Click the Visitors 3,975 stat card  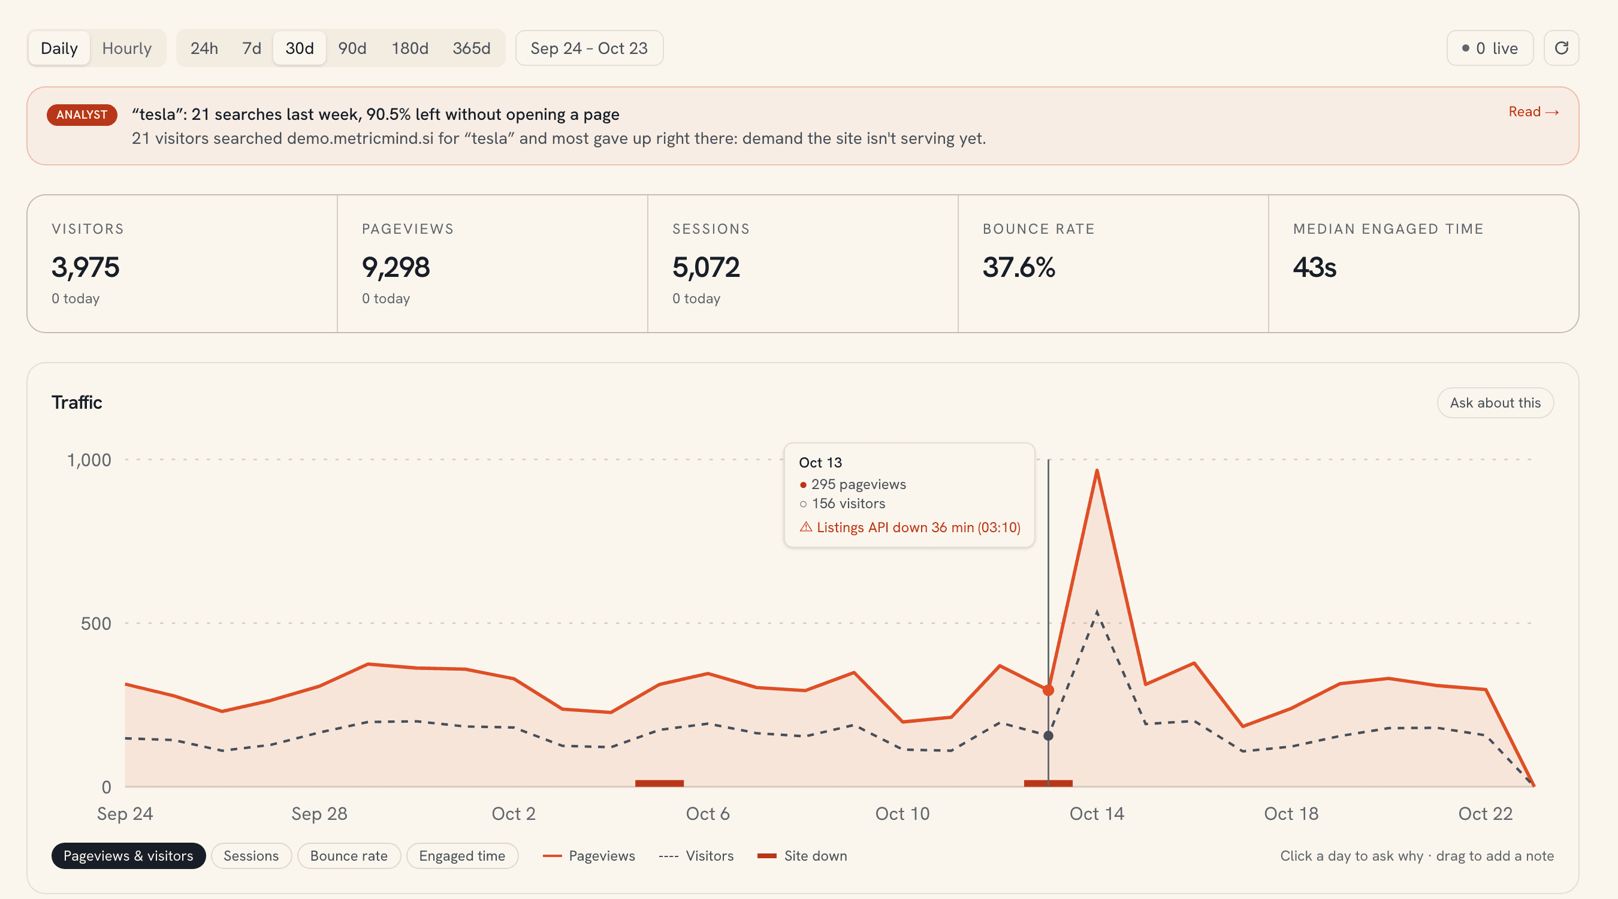182,263
